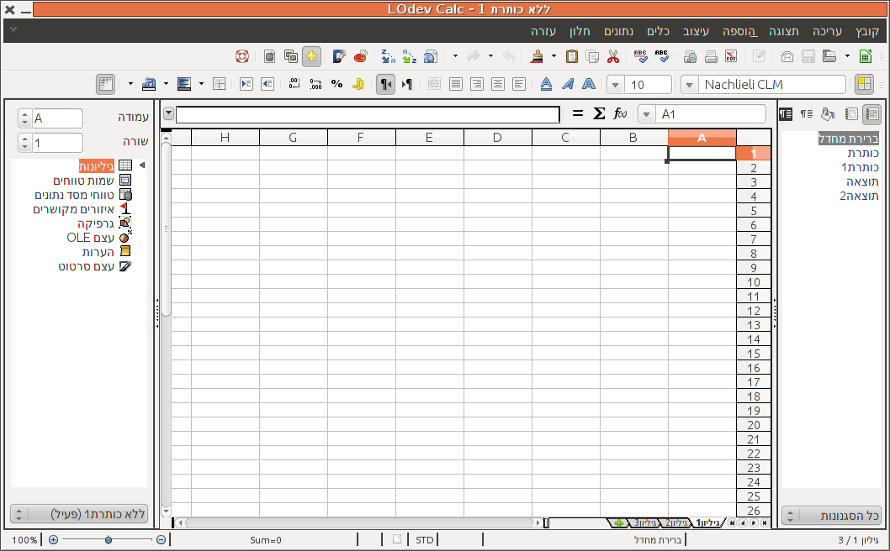Click the zoom slider handle in status bar
The height and width of the screenshot is (551, 890).
click(109, 540)
